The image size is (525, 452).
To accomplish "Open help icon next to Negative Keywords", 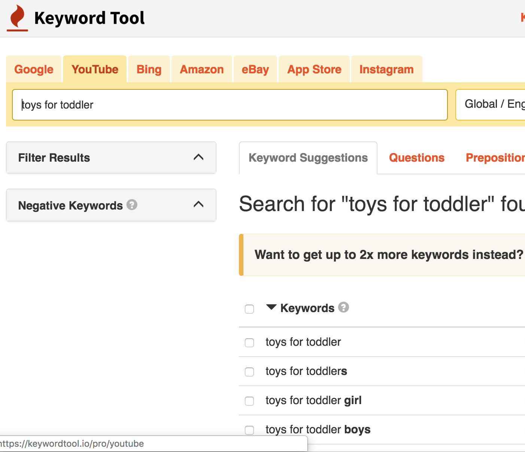I will pyautogui.click(x=132, y=205).
